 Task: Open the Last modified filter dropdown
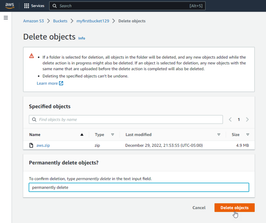click(219, 134)
